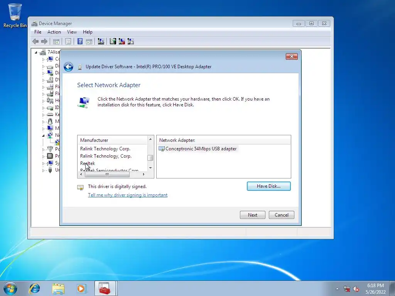
Task: Select 'Conceptronic 54Mbps USB adapter'
Action: pyautogui.click(x=201, y=149)
